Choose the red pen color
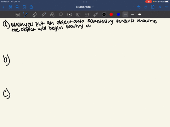The image size is (170, 127). (111, 14)
